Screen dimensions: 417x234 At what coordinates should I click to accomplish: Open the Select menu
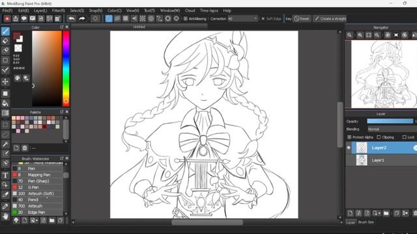[x=77, y=10]
